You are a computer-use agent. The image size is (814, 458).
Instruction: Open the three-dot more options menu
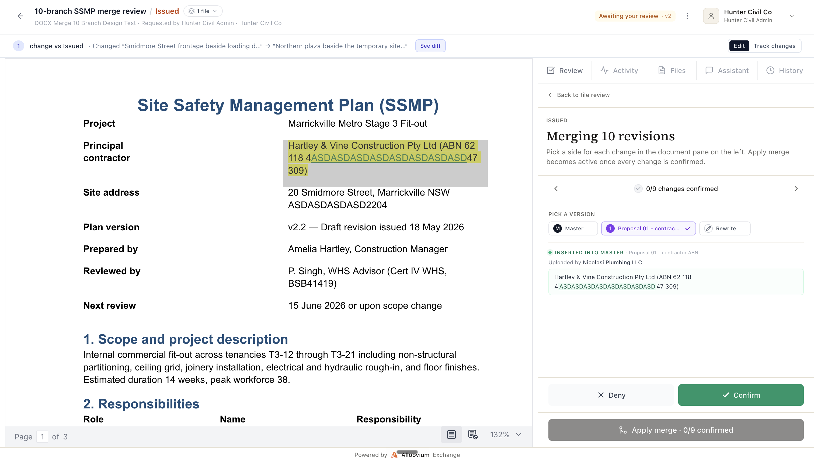(687, 16)
